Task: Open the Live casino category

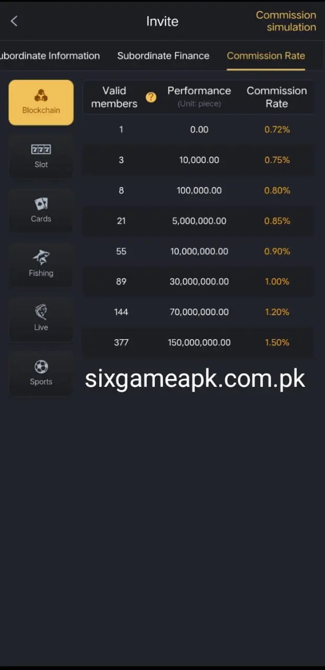Action: point(41,312)
